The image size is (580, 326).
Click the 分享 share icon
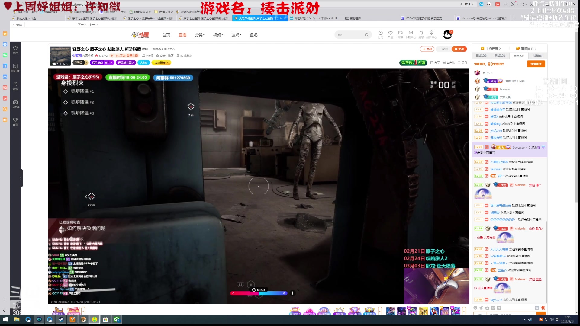pos(435,63)
